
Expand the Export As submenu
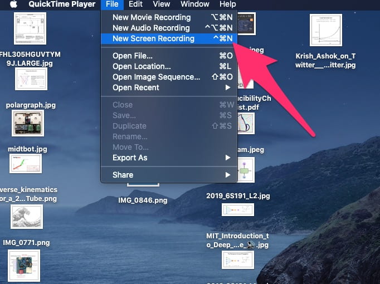(x=169, y=158)
